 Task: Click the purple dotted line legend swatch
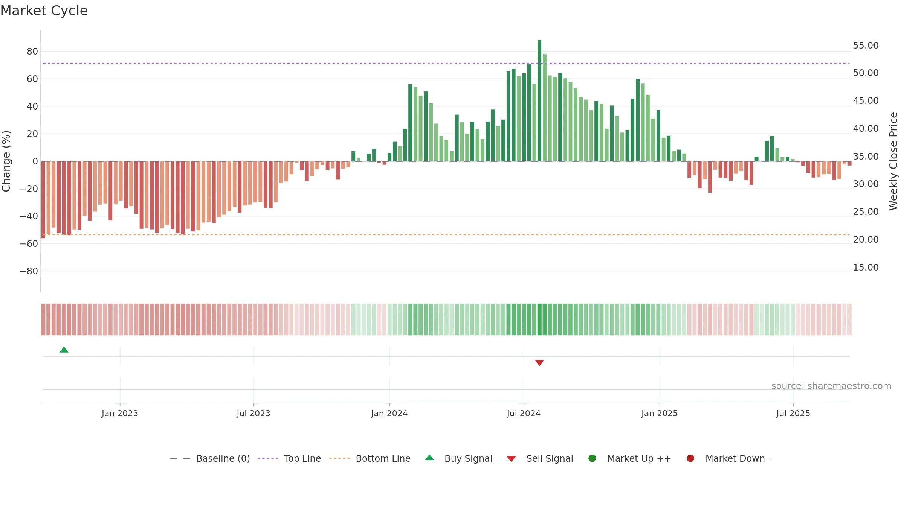point(268,458)
